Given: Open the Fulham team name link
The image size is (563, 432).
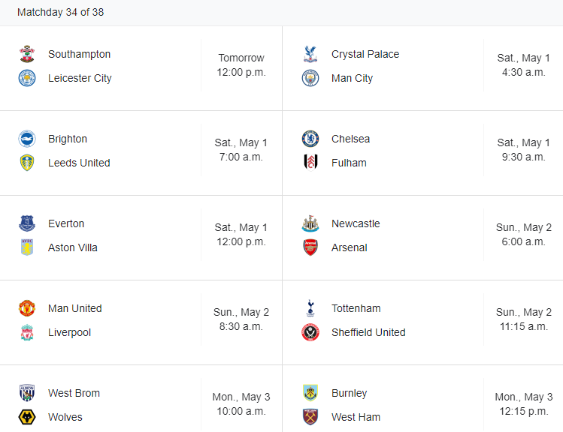Looking at the screenshot, I should tap(349, 163).
